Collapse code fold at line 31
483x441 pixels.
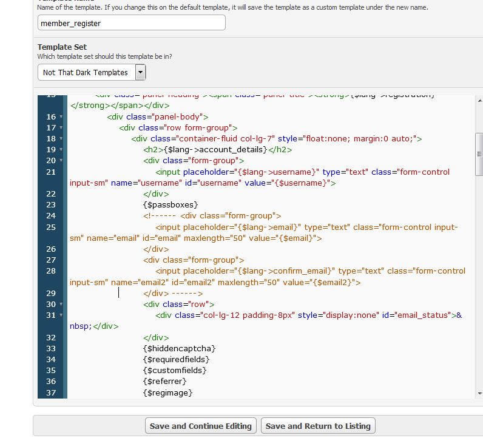(x=61, y=315)
